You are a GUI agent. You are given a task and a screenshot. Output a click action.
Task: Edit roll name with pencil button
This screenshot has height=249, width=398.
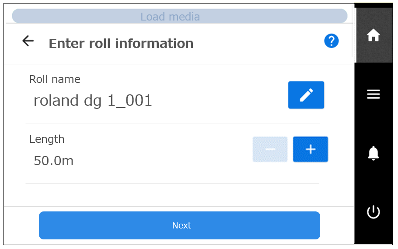pyautogui.click(x=306, y=95)
